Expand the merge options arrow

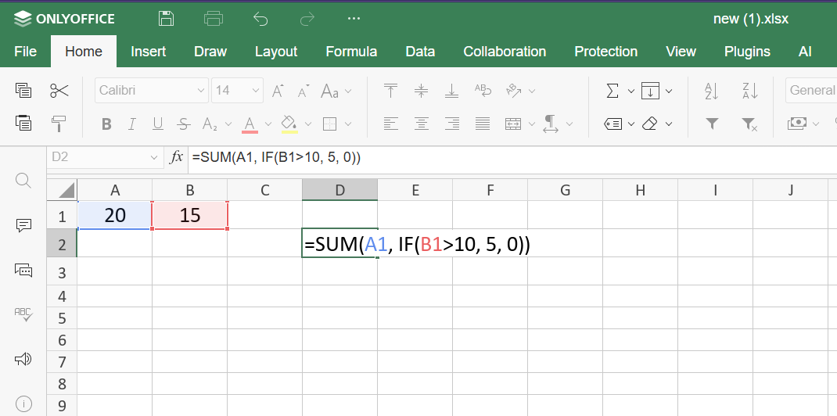[x=532, y=124]
